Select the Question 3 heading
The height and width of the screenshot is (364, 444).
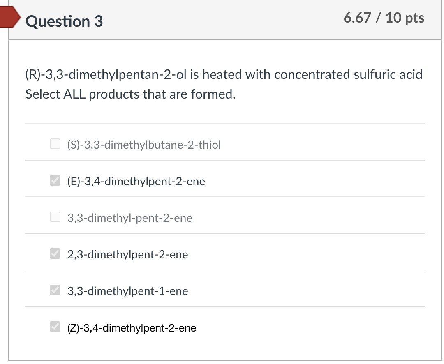(64, 22)
